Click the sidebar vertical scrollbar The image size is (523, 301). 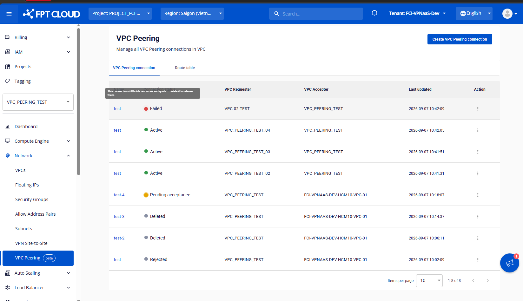78,101
